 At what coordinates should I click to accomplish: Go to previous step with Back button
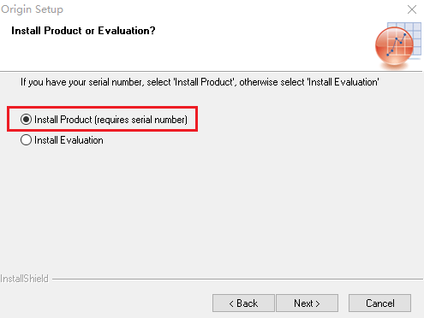(x=243, y=303)
